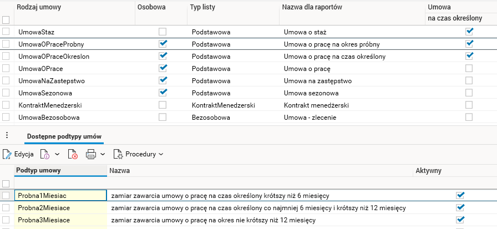Viewport: 497px width, 229px height.
Task: Click the Probna1Miesiac subtype cell
Action: (60, 195)
